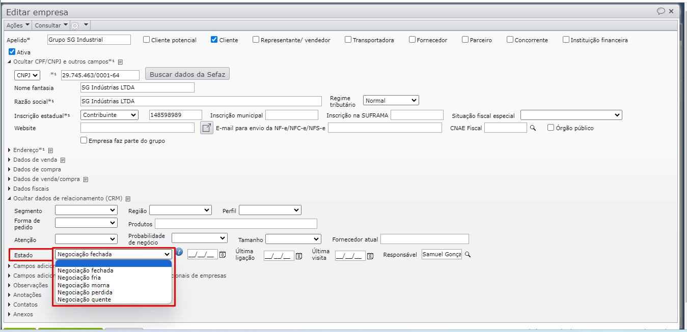Open the Perfil dropdown

pyautogui.click(x=270, y=210)
